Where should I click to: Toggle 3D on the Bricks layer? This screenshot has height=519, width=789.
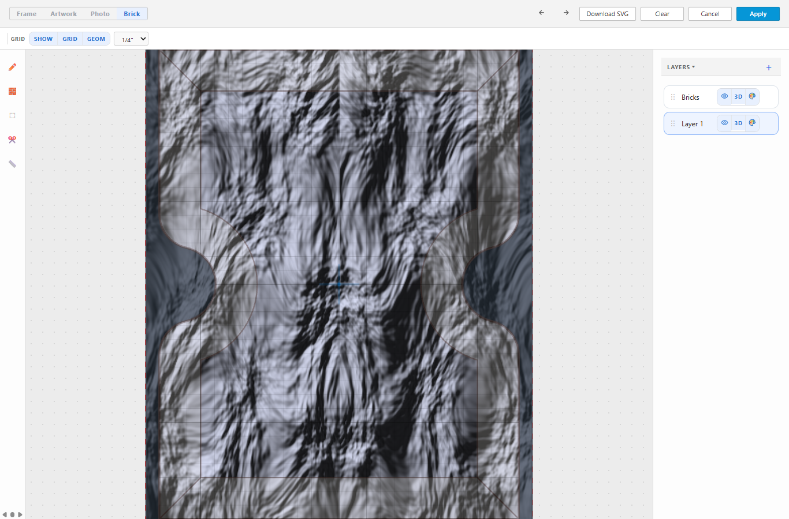(x=738, y=96)
